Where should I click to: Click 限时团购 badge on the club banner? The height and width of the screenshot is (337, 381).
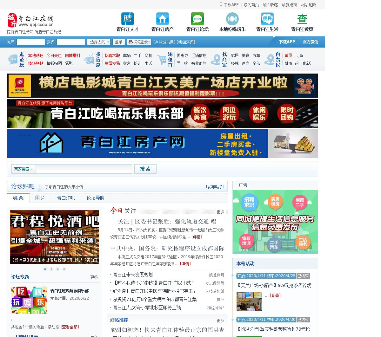click(x=287, y=113)
